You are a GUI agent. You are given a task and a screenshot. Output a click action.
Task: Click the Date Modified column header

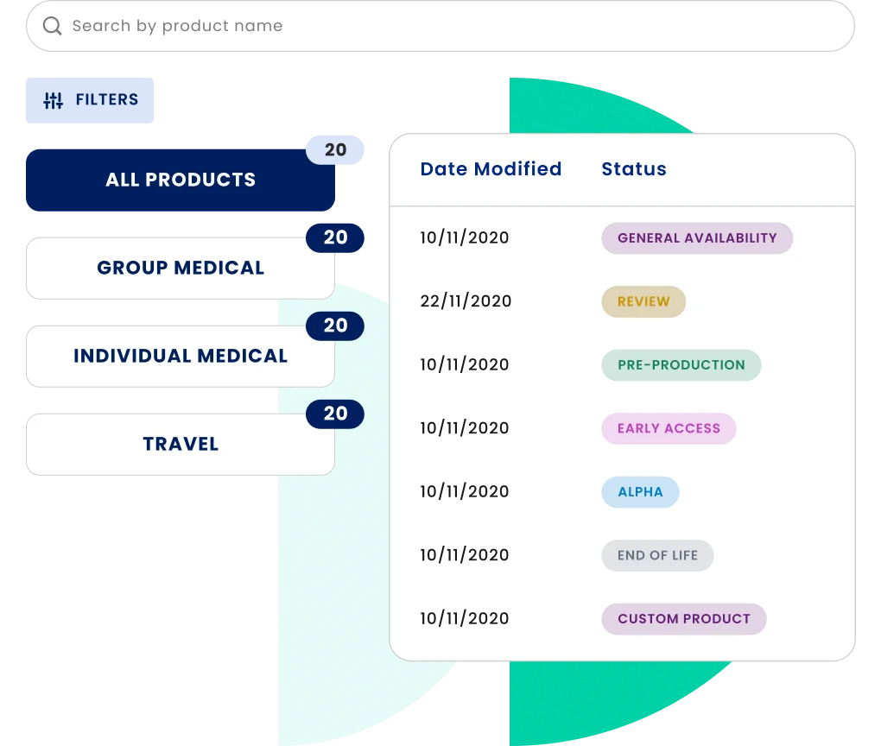click(491, 169)
